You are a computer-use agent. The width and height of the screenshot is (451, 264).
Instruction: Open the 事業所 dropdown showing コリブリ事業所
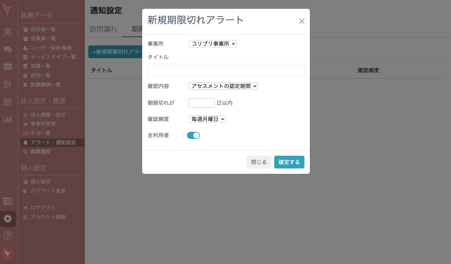pos(212,44)
